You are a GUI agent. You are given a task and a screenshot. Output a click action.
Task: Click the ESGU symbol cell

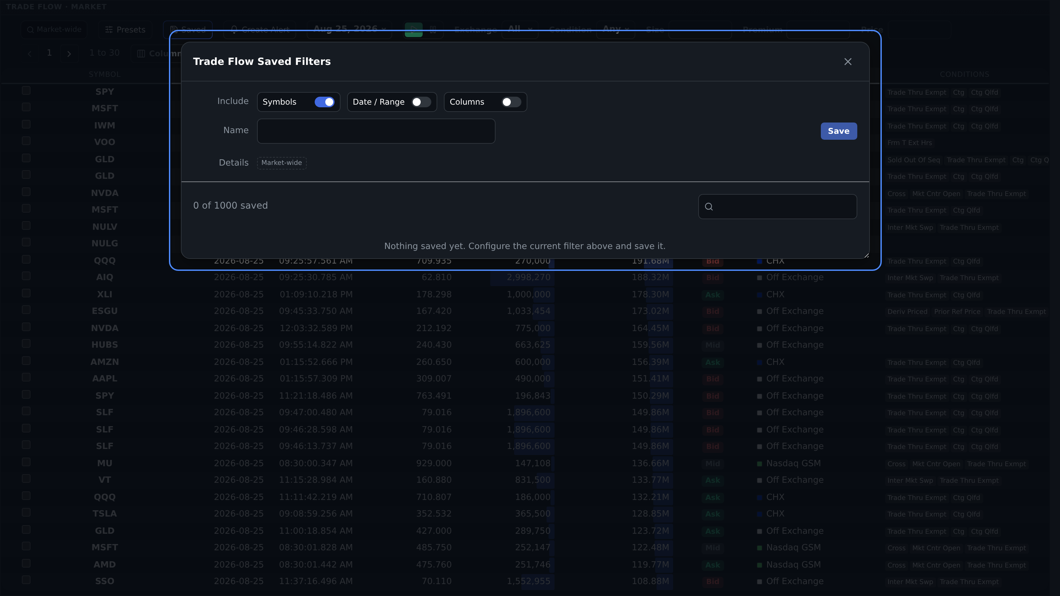105,311
